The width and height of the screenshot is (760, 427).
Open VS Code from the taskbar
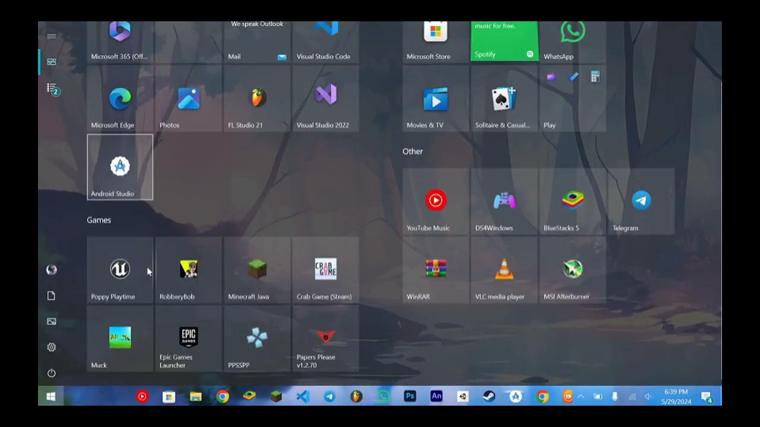tap(303, 397)
